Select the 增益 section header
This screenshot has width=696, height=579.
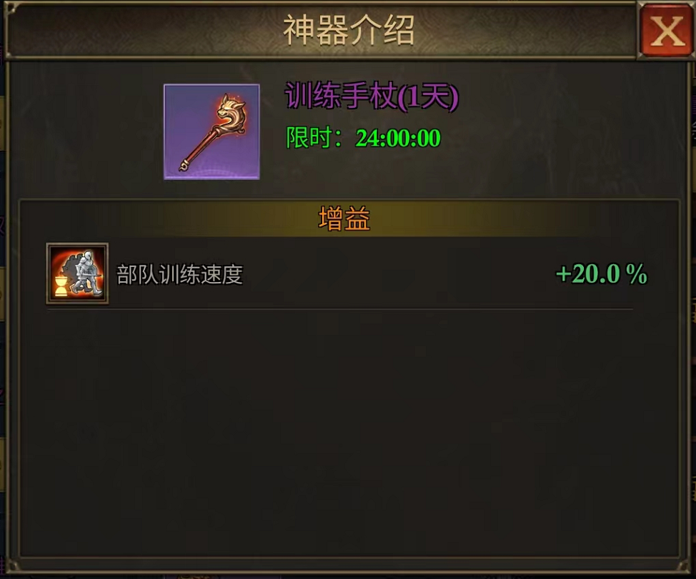pos(344,218)
